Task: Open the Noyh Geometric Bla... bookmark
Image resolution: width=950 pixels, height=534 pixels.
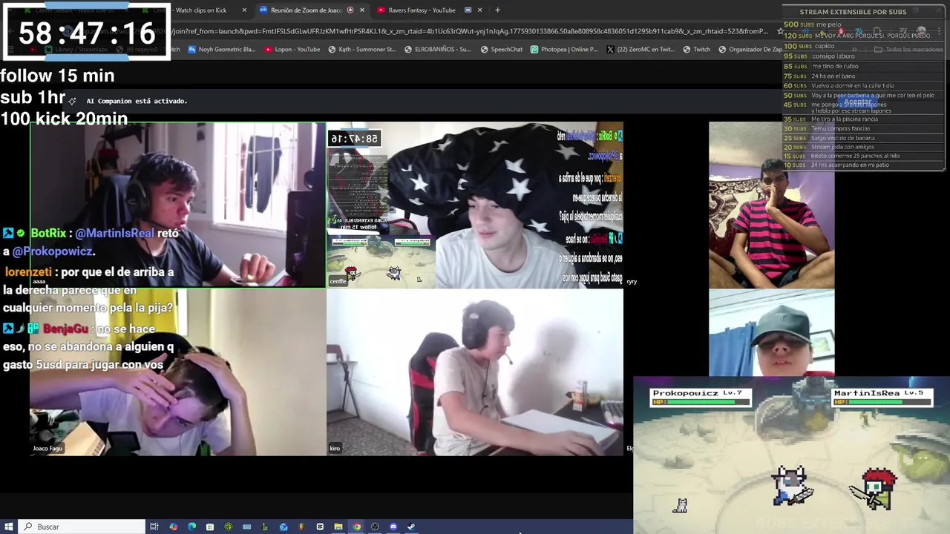Action: (221, 50)
